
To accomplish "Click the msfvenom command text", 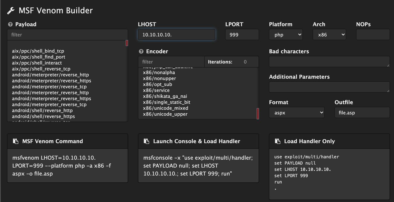I will coord(62,166).
